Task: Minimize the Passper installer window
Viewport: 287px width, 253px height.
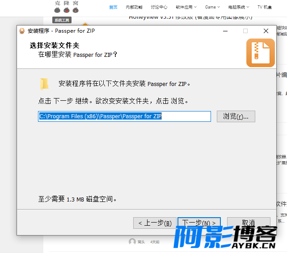Action: (x=225, y=31)
